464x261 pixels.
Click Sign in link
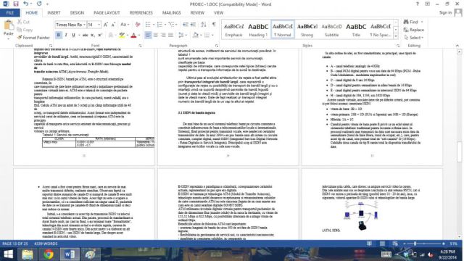pos(445,13)
